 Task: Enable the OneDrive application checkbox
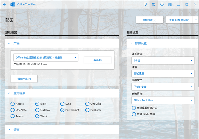[87, 104]
